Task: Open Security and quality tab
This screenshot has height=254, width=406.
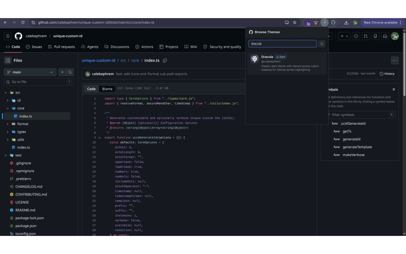Action: pos(222,47)
